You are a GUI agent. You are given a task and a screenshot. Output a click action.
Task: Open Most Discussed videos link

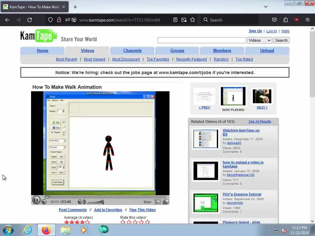(126, 59)
